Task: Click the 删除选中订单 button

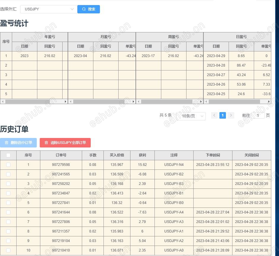Action: click(x=18, y=142)
